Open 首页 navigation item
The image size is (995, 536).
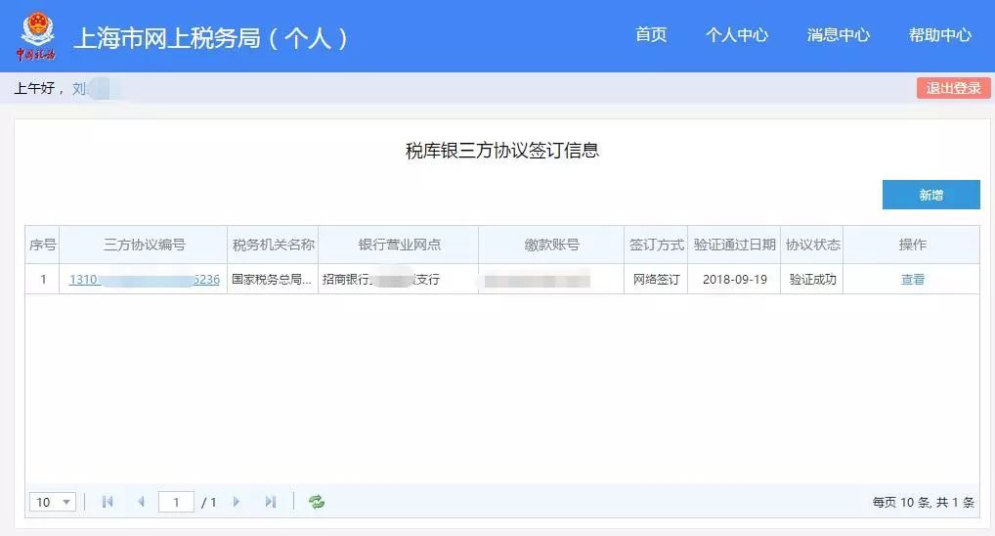click(651, 35)
